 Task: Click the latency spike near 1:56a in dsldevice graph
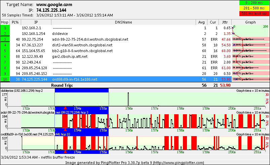tap(128, 98)
